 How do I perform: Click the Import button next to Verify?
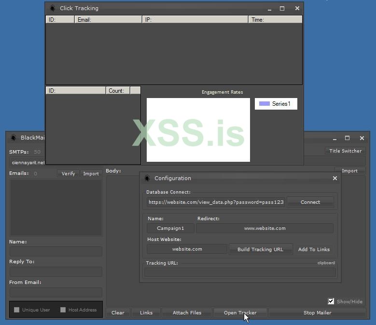pyautogui.click(x=91, y=173)
